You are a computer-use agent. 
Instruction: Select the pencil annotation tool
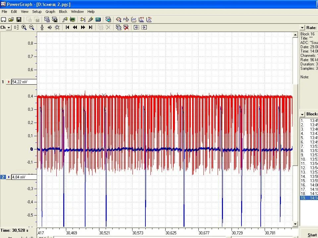(x=90, y=20)
